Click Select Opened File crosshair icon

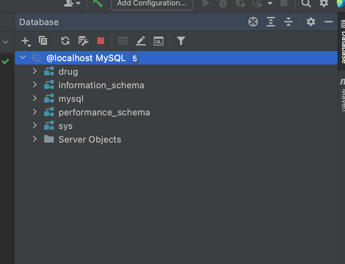click(253, 22)
